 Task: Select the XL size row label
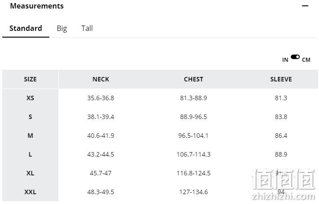point(31,173)
